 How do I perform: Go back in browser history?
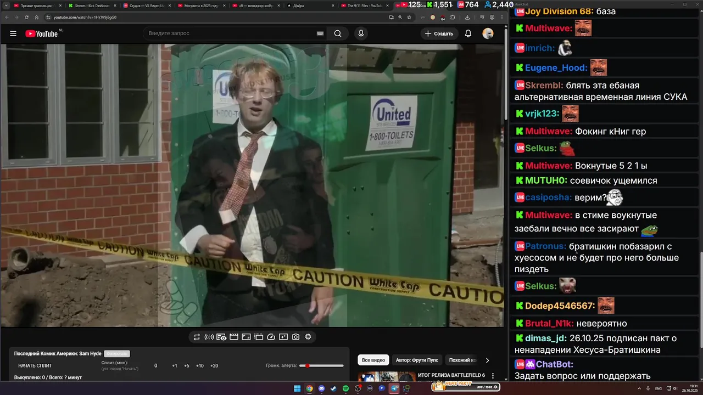(x=7, y=17)
